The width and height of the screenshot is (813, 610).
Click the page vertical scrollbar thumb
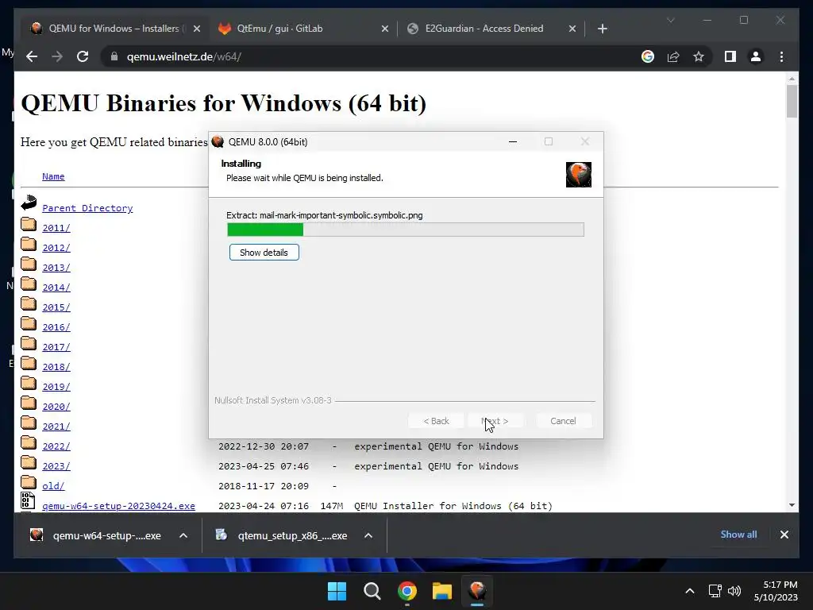[x=792, y=101]
